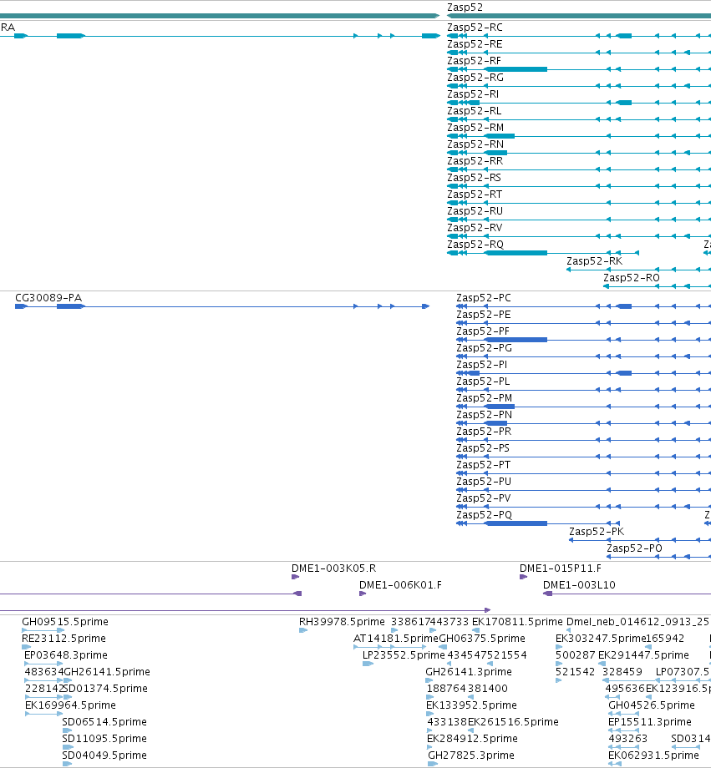Click the LP23552.5prime EST label

(x=404, y=654)
